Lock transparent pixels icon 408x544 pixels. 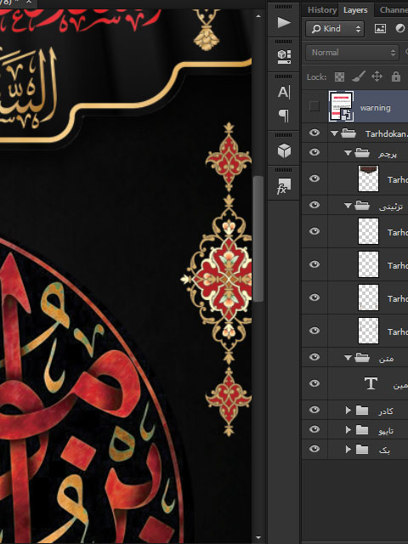tap(339, 76)
